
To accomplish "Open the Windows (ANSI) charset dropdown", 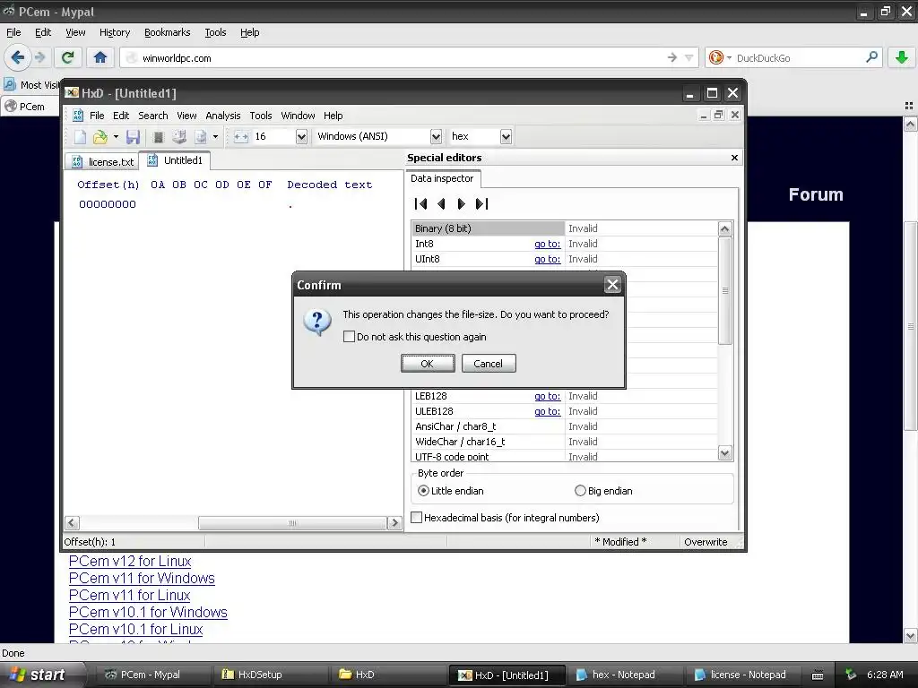I will pos(436,137).
